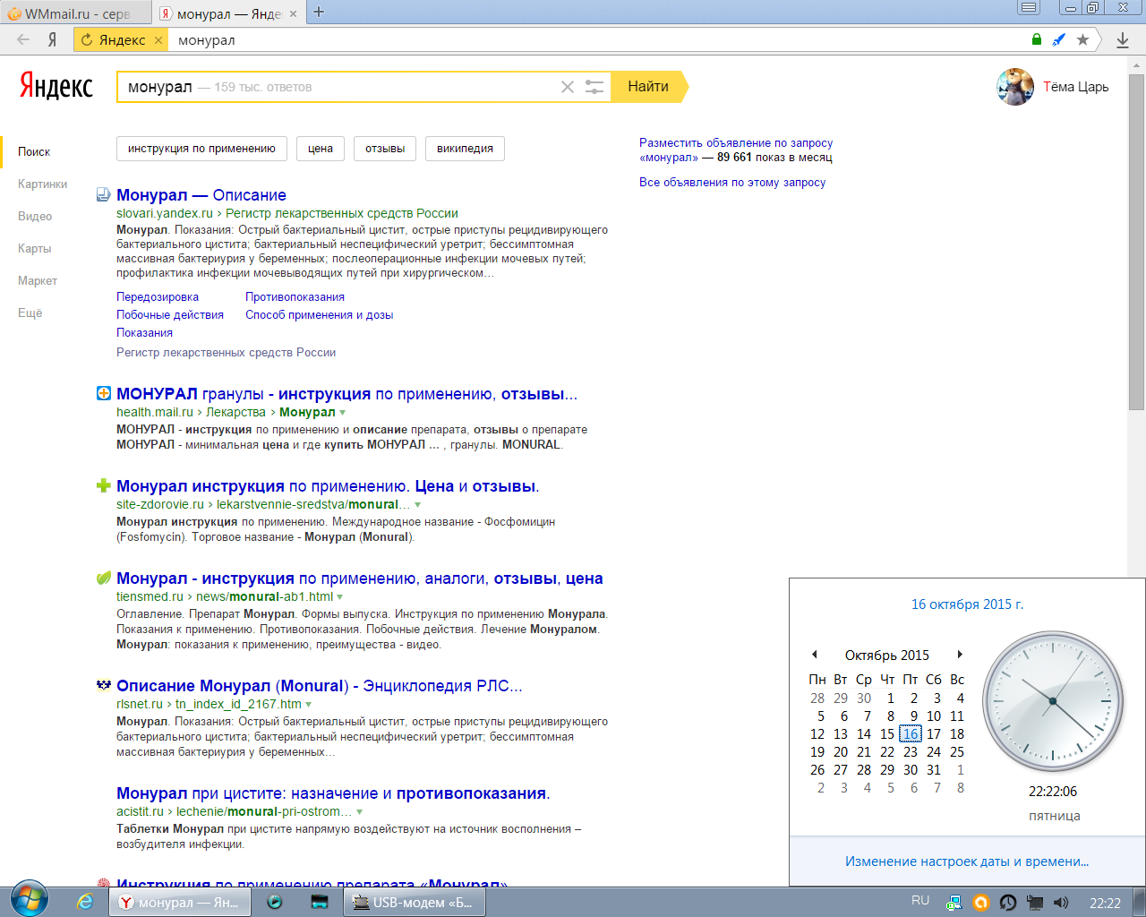1146x917 pixels.
Task: Open the media player taskbar icon
Action: click(275, 902)
